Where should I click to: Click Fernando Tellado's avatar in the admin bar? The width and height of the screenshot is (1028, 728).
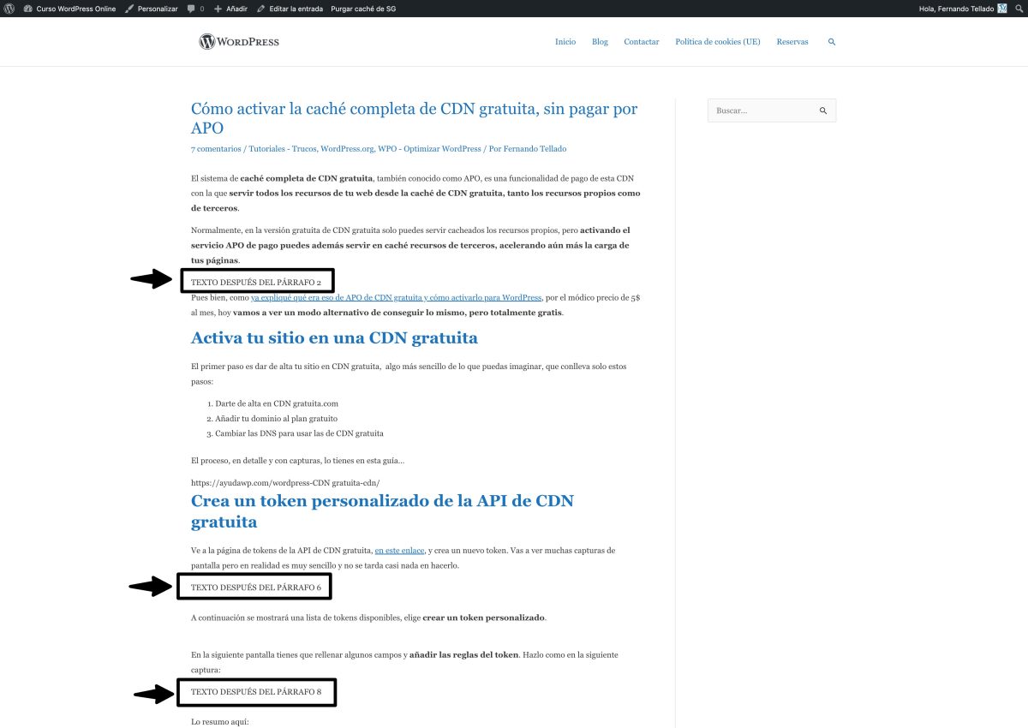[1001, 9]
